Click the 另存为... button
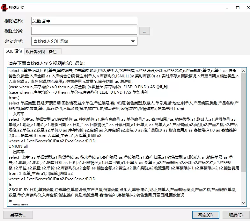The width and height of the screenshot is (250, 221). tap(18, 215)
